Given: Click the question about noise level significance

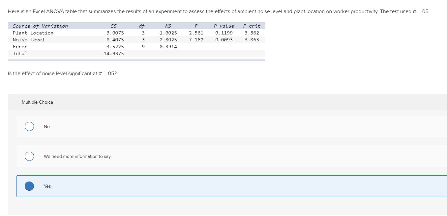Looking at the screenshot, I should 62,73.
